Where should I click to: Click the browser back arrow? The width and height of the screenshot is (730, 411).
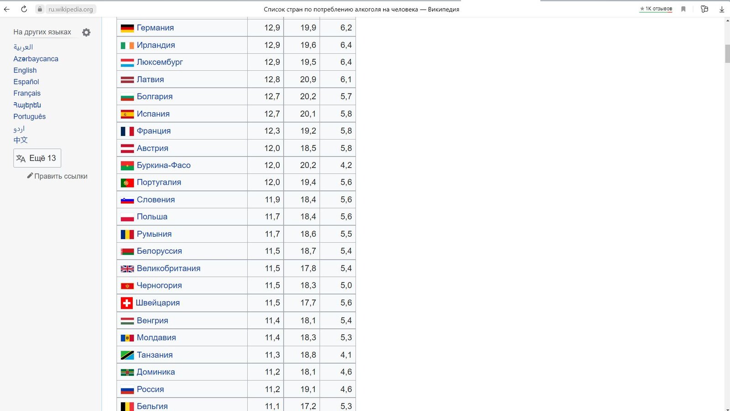[7, 9]
